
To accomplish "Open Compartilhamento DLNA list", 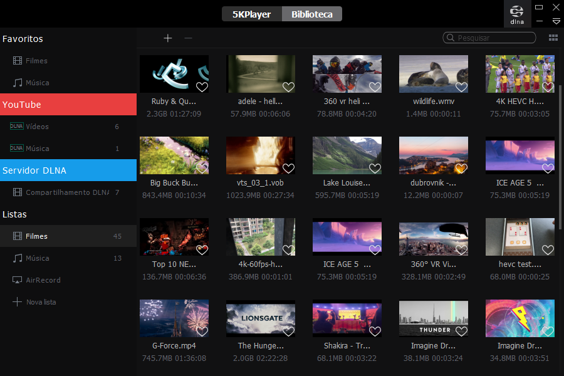I will point(67,192).
